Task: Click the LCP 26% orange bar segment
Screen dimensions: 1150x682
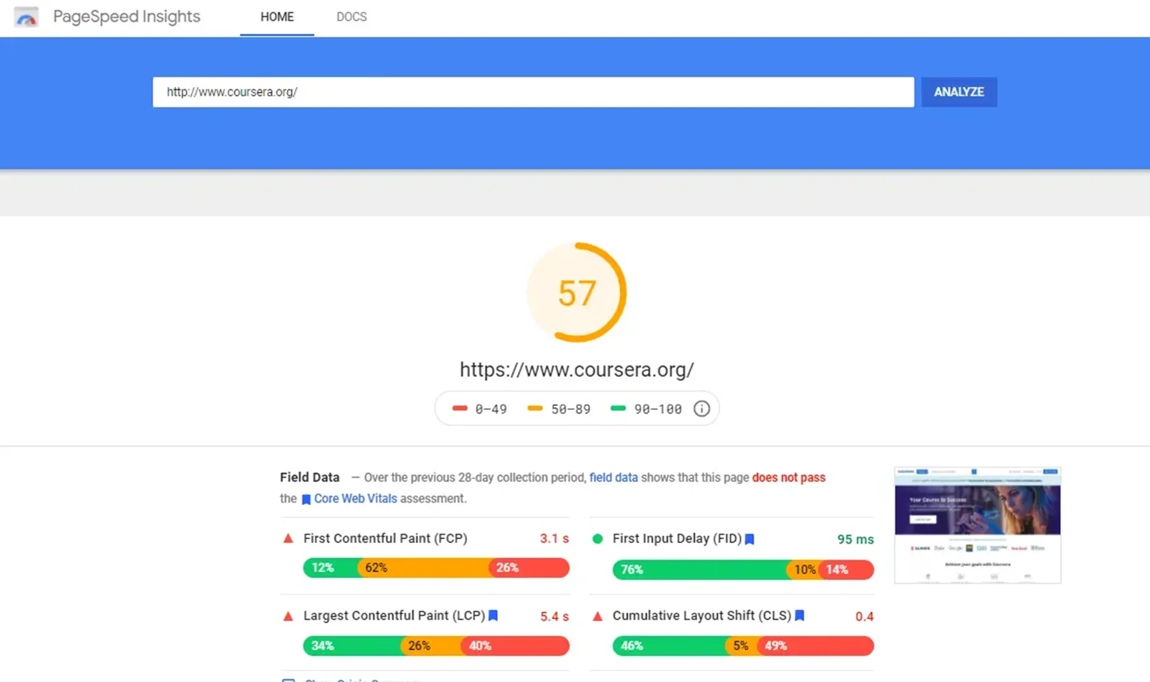Action: (x=431, y=646)
